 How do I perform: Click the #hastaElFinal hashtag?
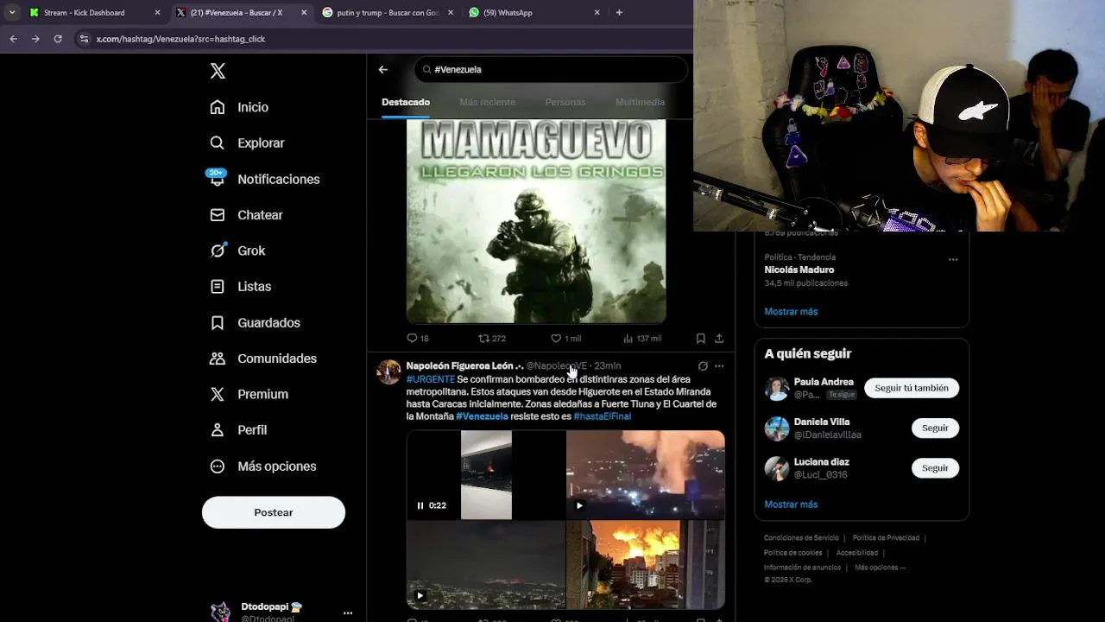pos(602,416)
